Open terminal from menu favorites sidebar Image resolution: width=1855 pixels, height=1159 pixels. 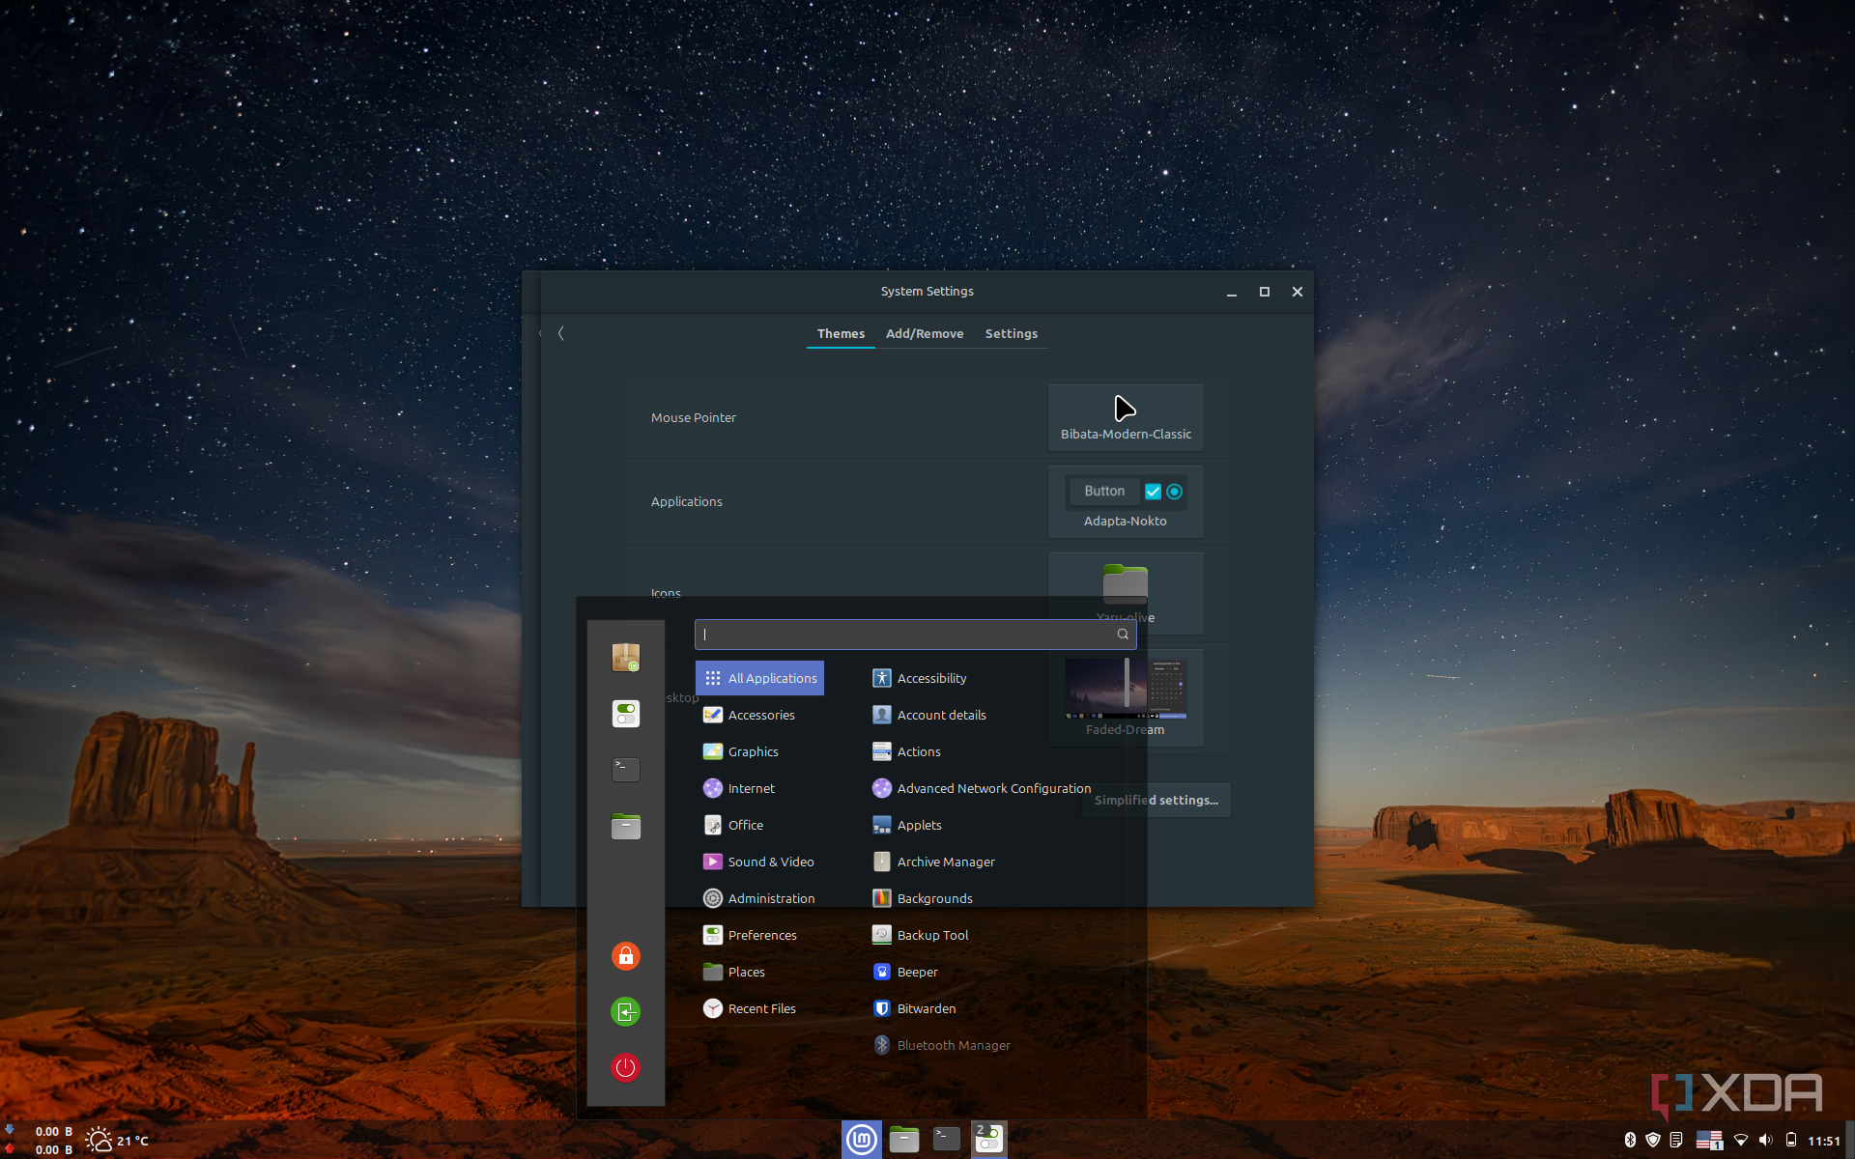(x=625, y=770)
